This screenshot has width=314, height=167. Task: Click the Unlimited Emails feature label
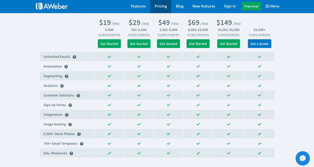pos(57,57)
